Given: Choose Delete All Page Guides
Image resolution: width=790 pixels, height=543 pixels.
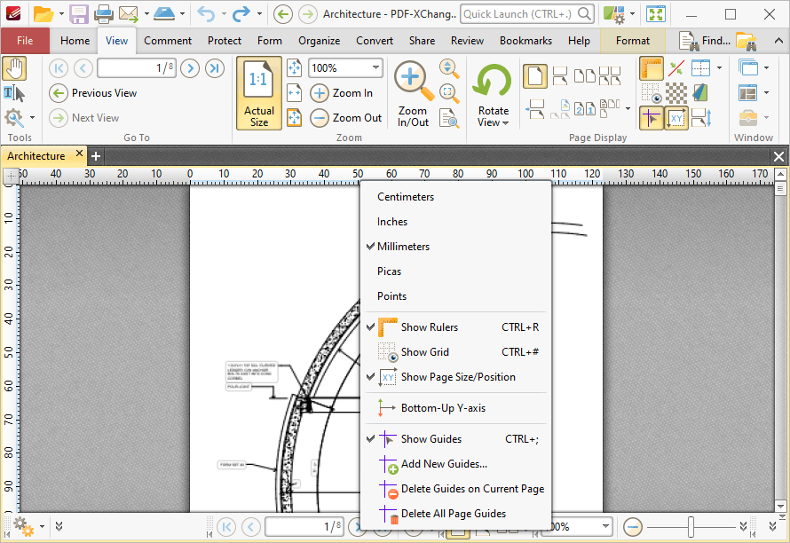Looking at the screenshot, I should pyautogui.click(x=456, y=514).
